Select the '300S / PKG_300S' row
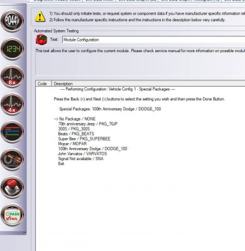Screen dimensions: 245x251 click(x=74, y=129)
